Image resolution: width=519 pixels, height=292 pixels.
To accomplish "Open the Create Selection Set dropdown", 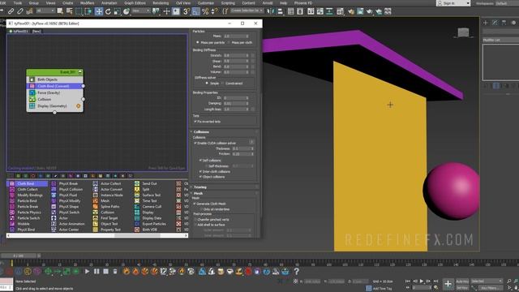I will click(x=247, y=11).
